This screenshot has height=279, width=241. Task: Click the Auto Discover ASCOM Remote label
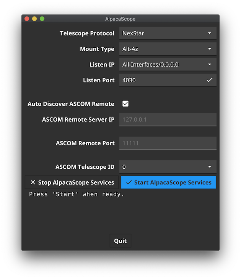pos(71,104)
